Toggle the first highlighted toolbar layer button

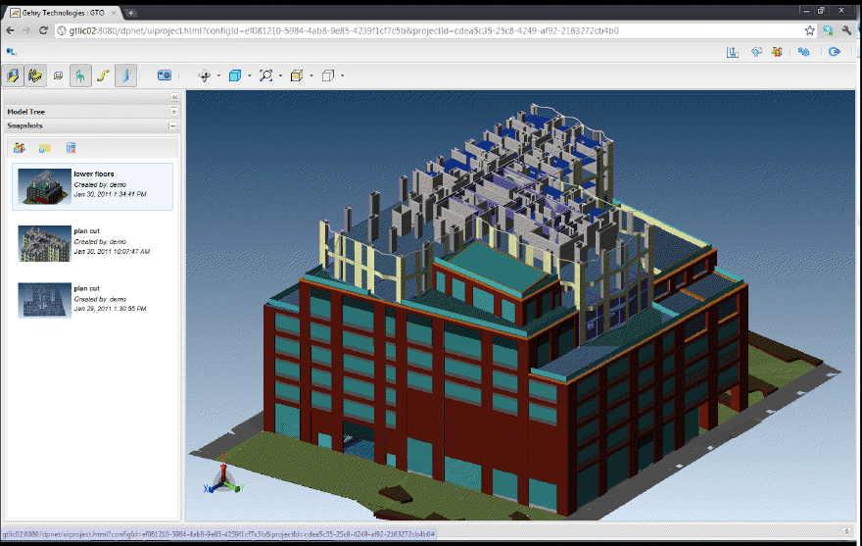point(14,75)
